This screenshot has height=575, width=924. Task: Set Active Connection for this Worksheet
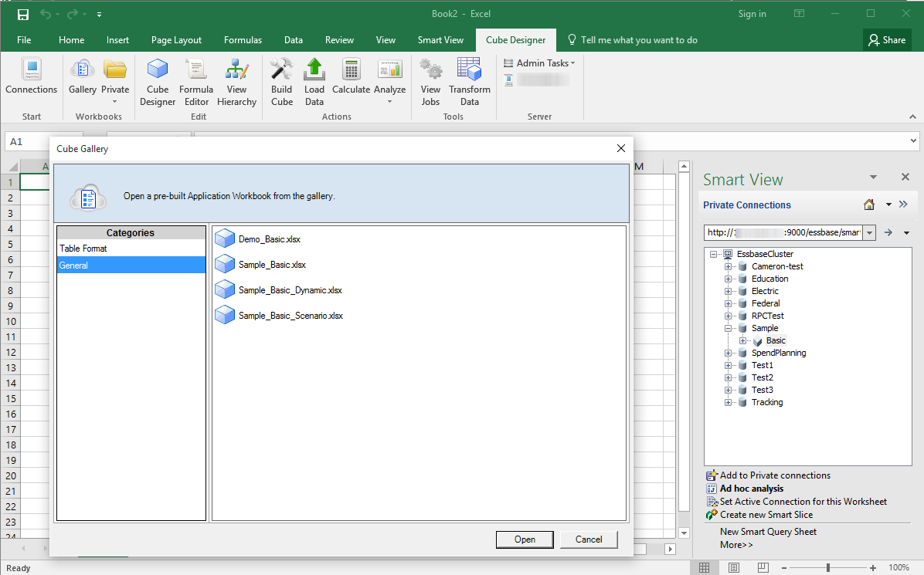coord(803,502)
